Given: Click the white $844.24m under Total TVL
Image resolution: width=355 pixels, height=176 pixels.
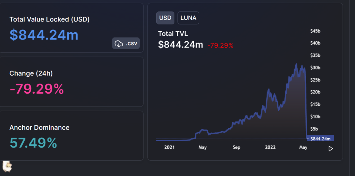Looking at the screenshot, I should coord(180,44).
